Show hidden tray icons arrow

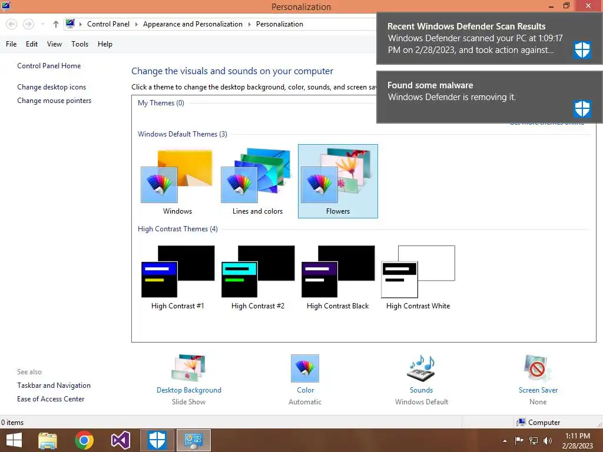click(505, 441)
